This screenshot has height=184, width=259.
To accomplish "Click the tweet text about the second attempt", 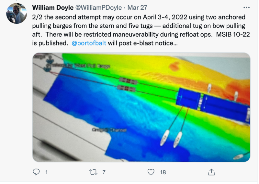I will pyautogui.click(x=141, y=30).
